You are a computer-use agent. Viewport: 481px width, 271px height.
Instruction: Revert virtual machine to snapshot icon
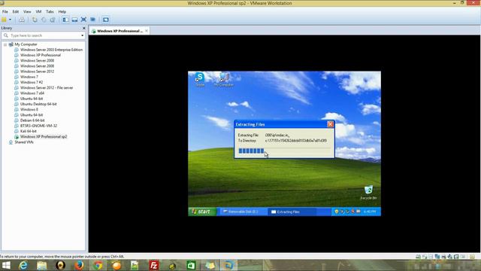click(44, 20)
